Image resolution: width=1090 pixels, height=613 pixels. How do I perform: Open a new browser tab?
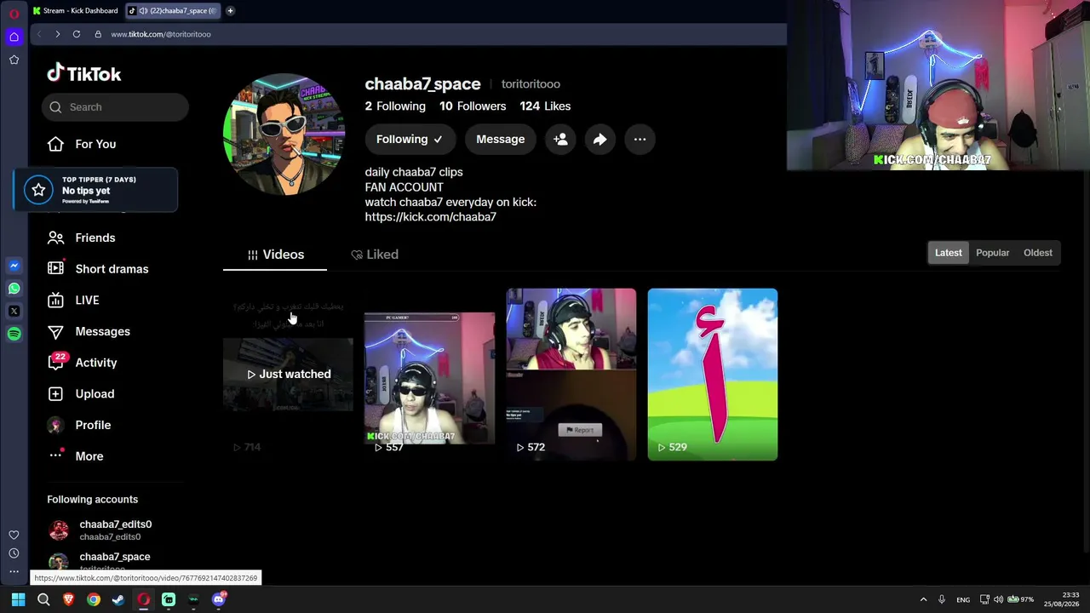[x=230, y=11]
